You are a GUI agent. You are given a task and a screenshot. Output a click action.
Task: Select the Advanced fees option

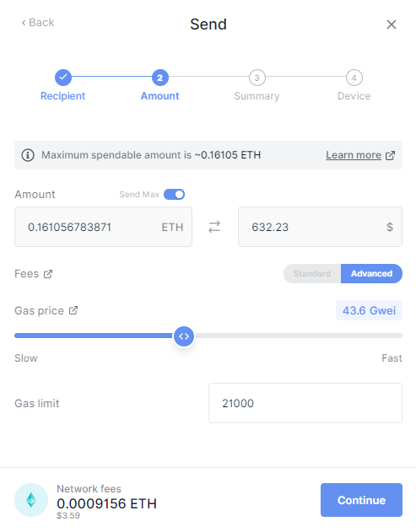371,273
